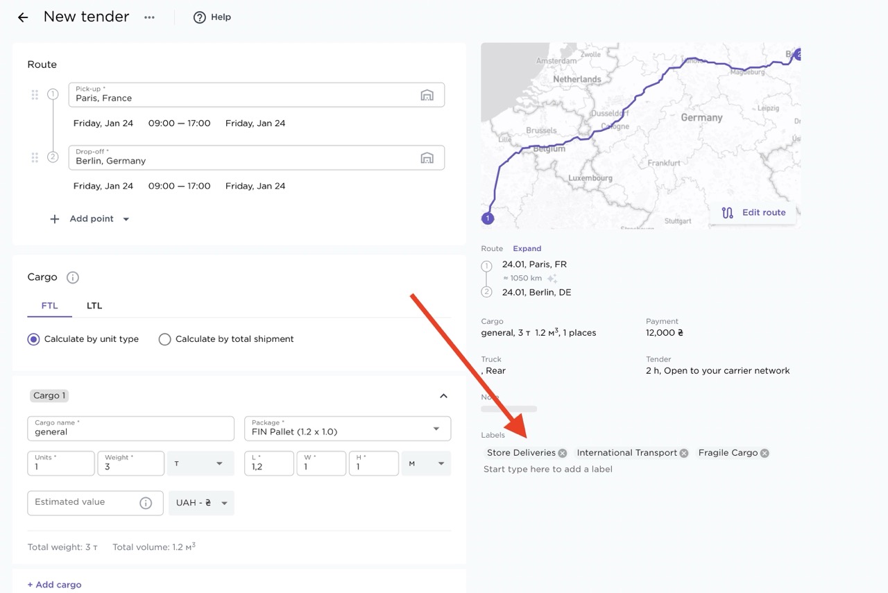The width and height of the screenshot is (888, 593).
Task: Click the Estimated value input
Action: (x=96, y=503)
